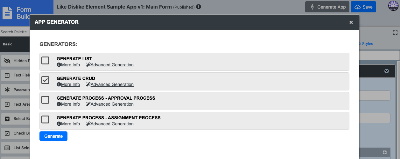Click the Form Builder logo icon
The image size is (400, 159).
click(x=7, y=13)
